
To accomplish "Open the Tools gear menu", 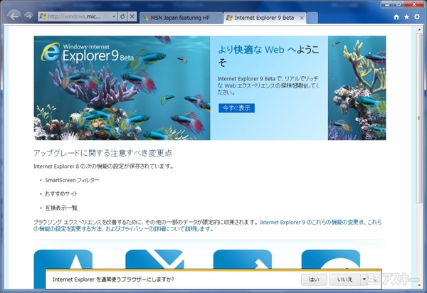I will [417, 17].
